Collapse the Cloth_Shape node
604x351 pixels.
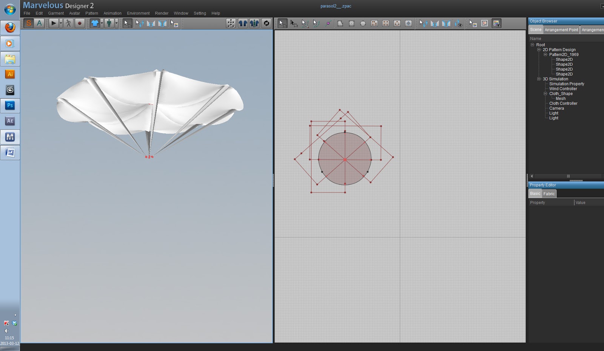click(x=545, y=93)
